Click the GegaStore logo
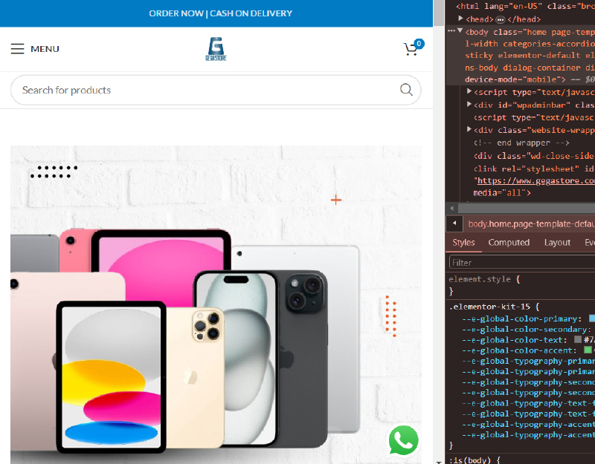 coord(216,49)
